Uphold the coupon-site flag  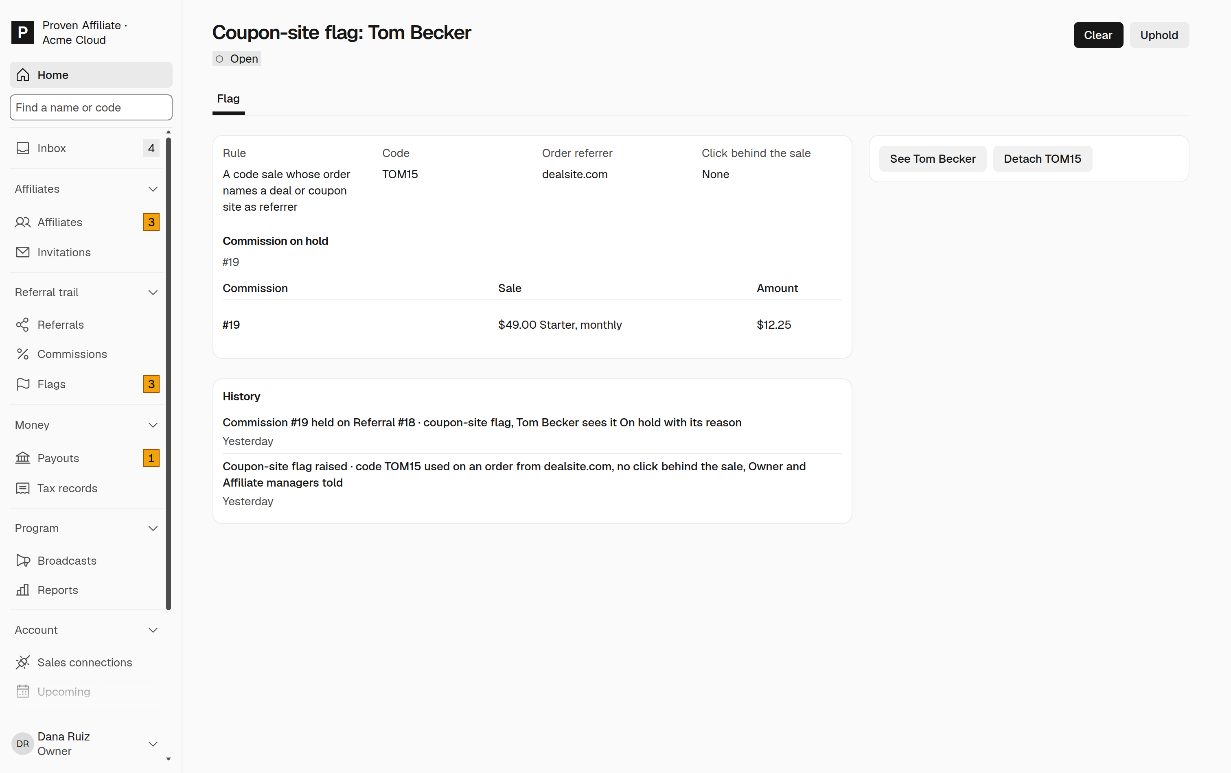1159,35
